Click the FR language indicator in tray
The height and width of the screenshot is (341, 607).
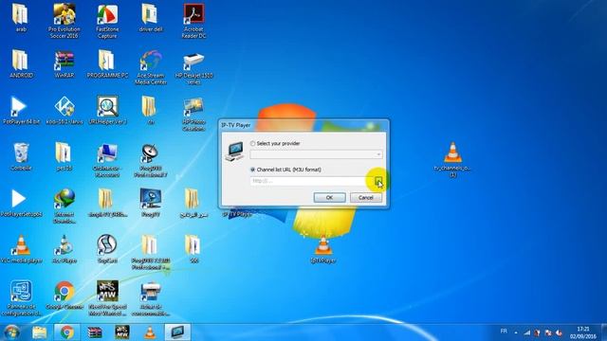click(504, 332)
